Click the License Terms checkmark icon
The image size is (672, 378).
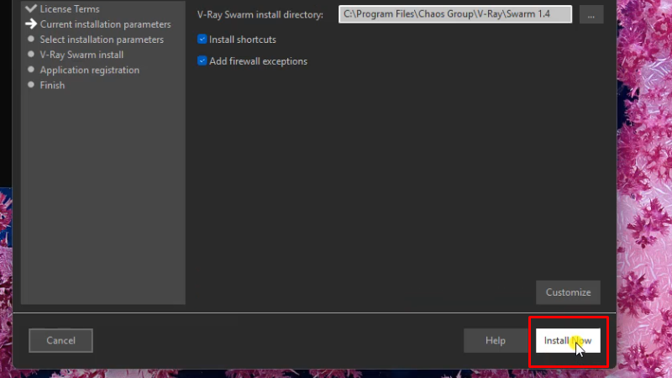[31, 8]
